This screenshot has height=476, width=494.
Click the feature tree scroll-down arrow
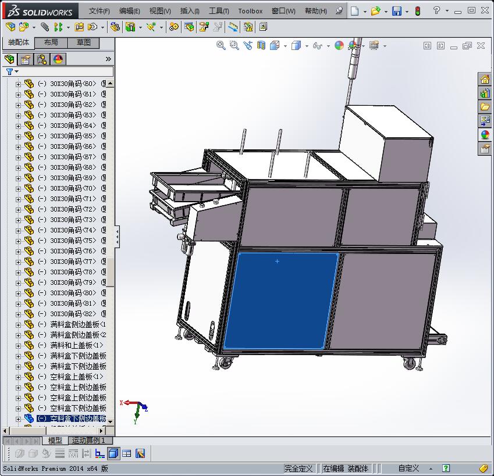click(111, 421)
